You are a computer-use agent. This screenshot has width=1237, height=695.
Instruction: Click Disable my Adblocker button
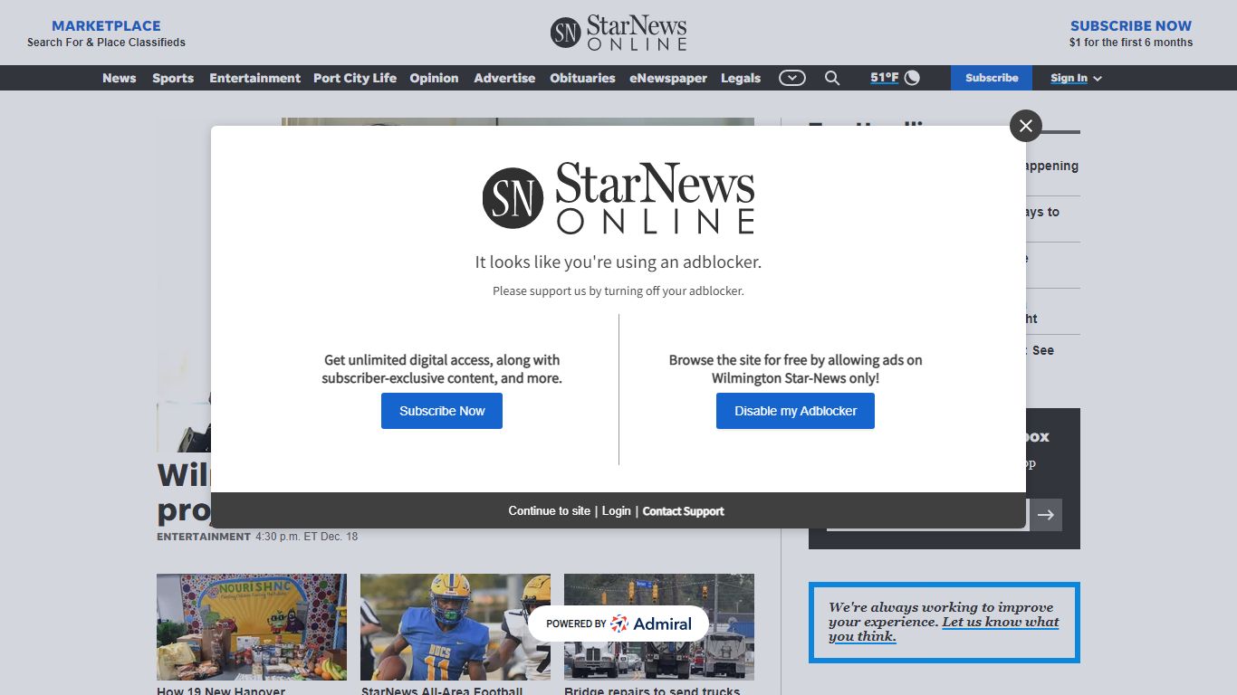click(x=795, y=411)
